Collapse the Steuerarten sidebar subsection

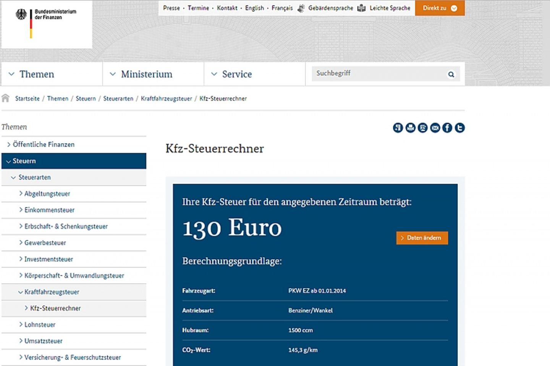coord(74,177)
